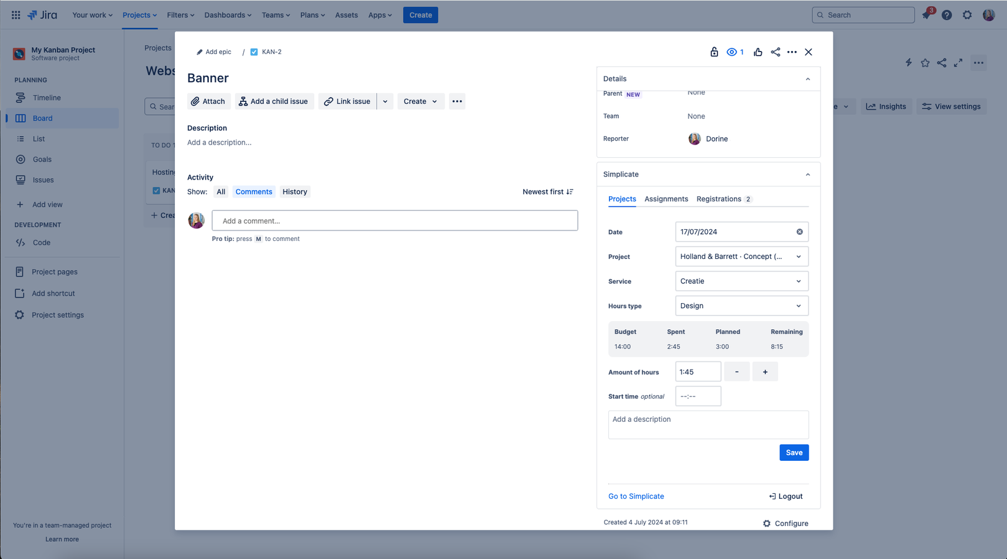Image resolution: width=1007 pixels, height=559 pixels.
Task: Open the user profile avatar in top bar
Action: pos(988,15)
